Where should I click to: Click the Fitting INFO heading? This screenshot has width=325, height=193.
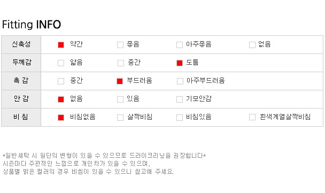(32, 25)
